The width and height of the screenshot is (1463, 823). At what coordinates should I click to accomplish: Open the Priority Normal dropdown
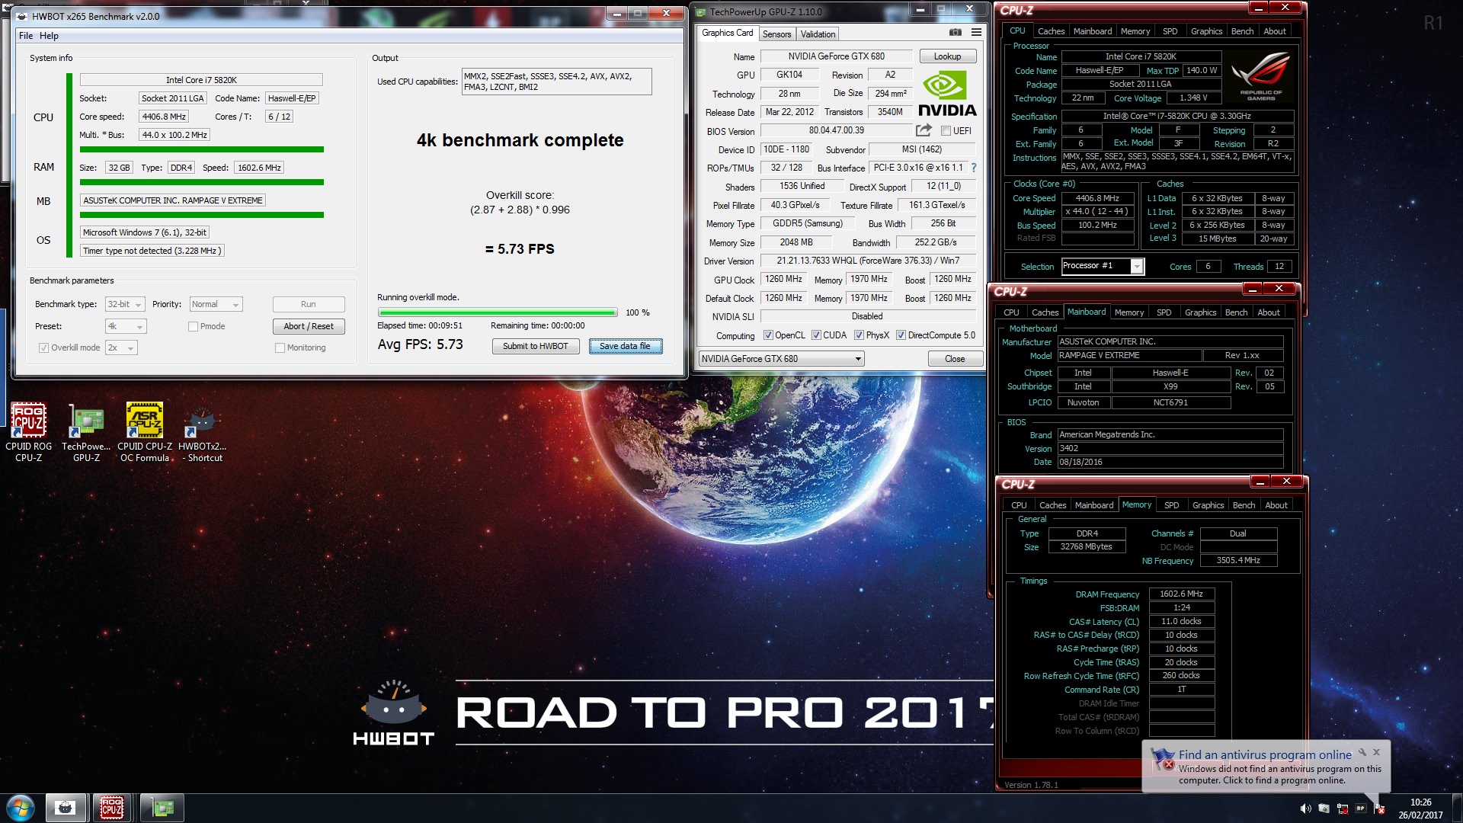[x=216, y=304]
